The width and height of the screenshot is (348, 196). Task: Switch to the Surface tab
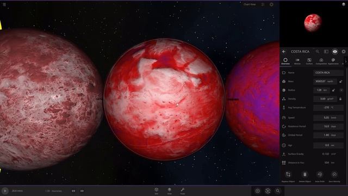[309, 62]
